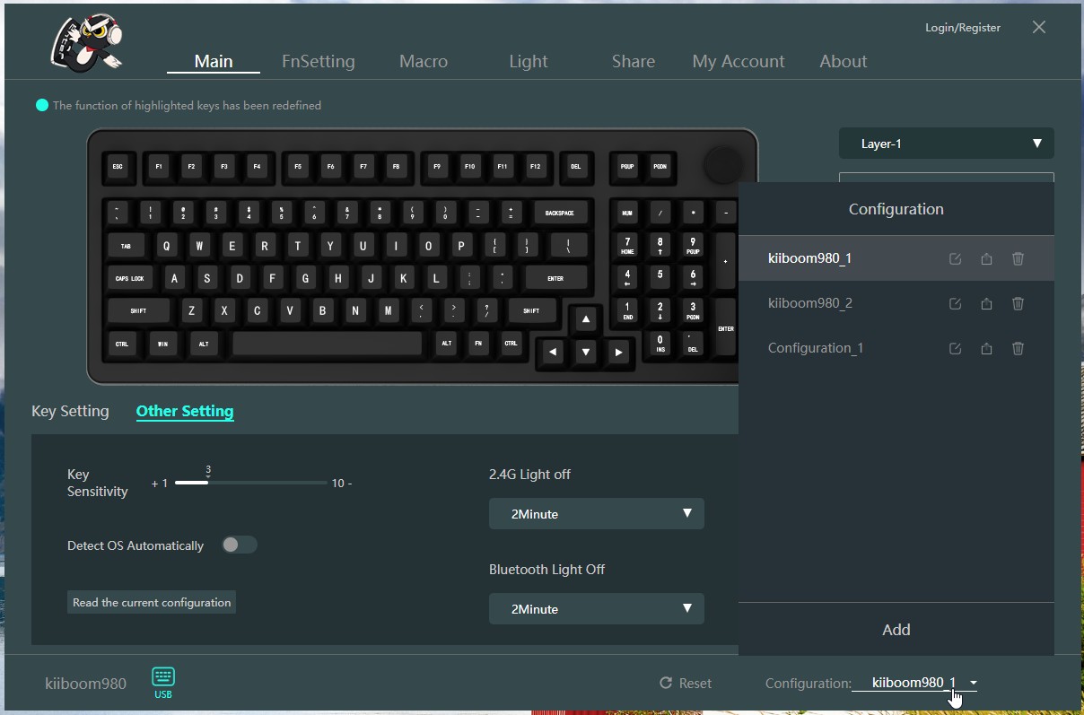Export the kiiboom980_2 configuration
1084x715 pixels.
coord(986,303)
